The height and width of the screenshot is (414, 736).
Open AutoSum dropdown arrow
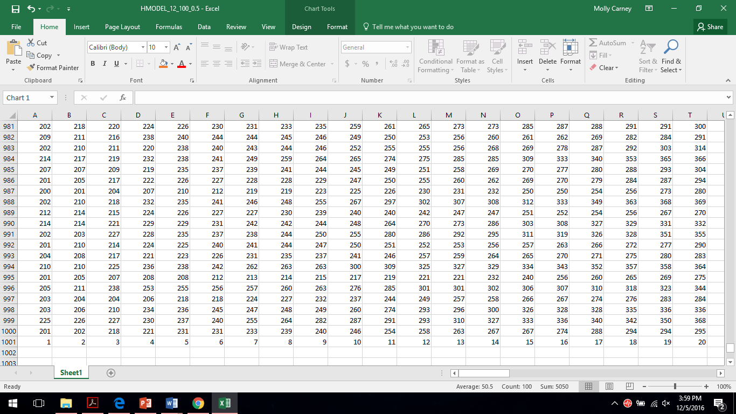coord(631,43)
